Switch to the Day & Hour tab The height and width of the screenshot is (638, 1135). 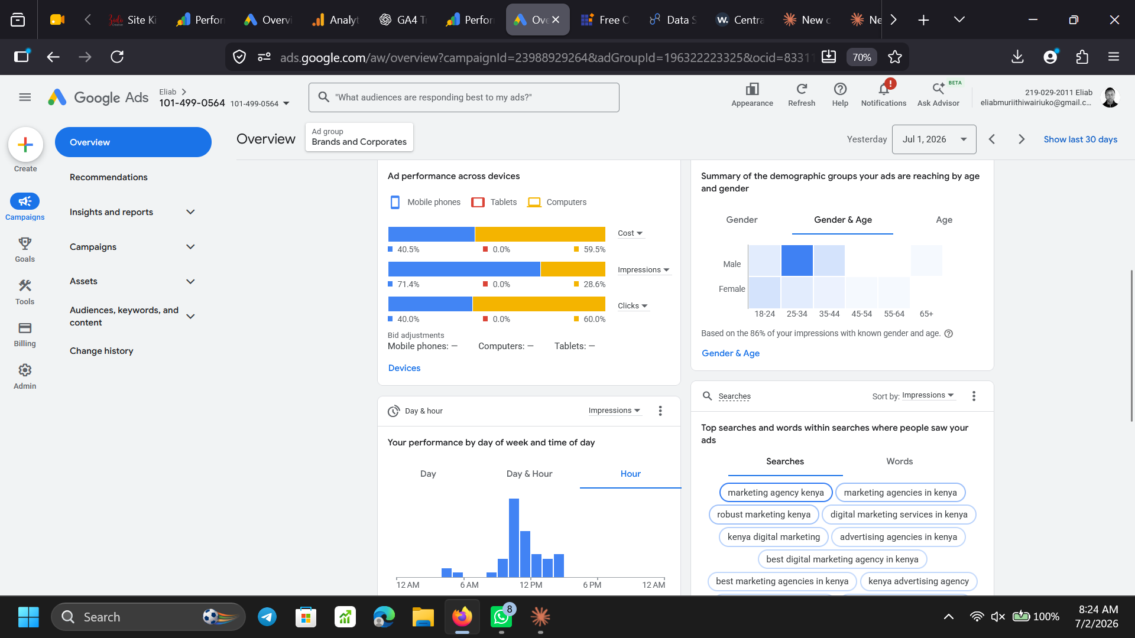click(x=529, y=474)
